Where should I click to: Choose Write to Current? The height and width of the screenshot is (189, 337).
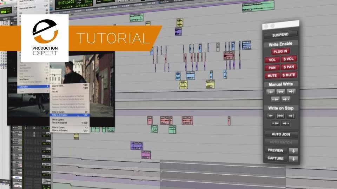[70, 112]
